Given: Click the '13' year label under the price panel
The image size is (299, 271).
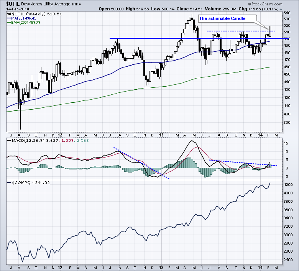Looking at the screenshot, I should (161, 135).
